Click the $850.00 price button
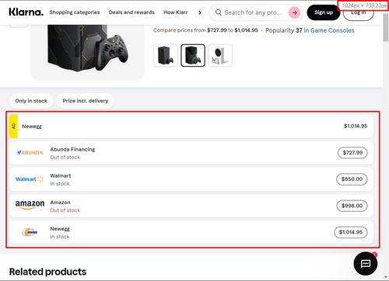 point(352,179)
